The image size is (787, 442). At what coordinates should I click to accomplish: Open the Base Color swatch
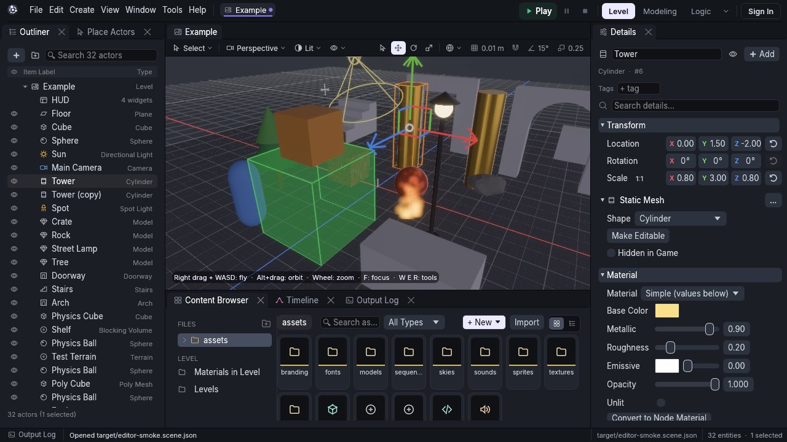coord(667,311)
